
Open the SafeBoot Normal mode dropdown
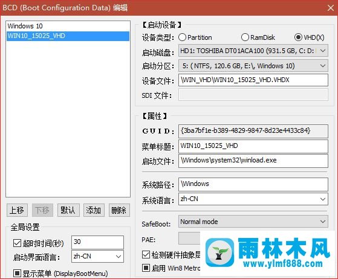253,222
